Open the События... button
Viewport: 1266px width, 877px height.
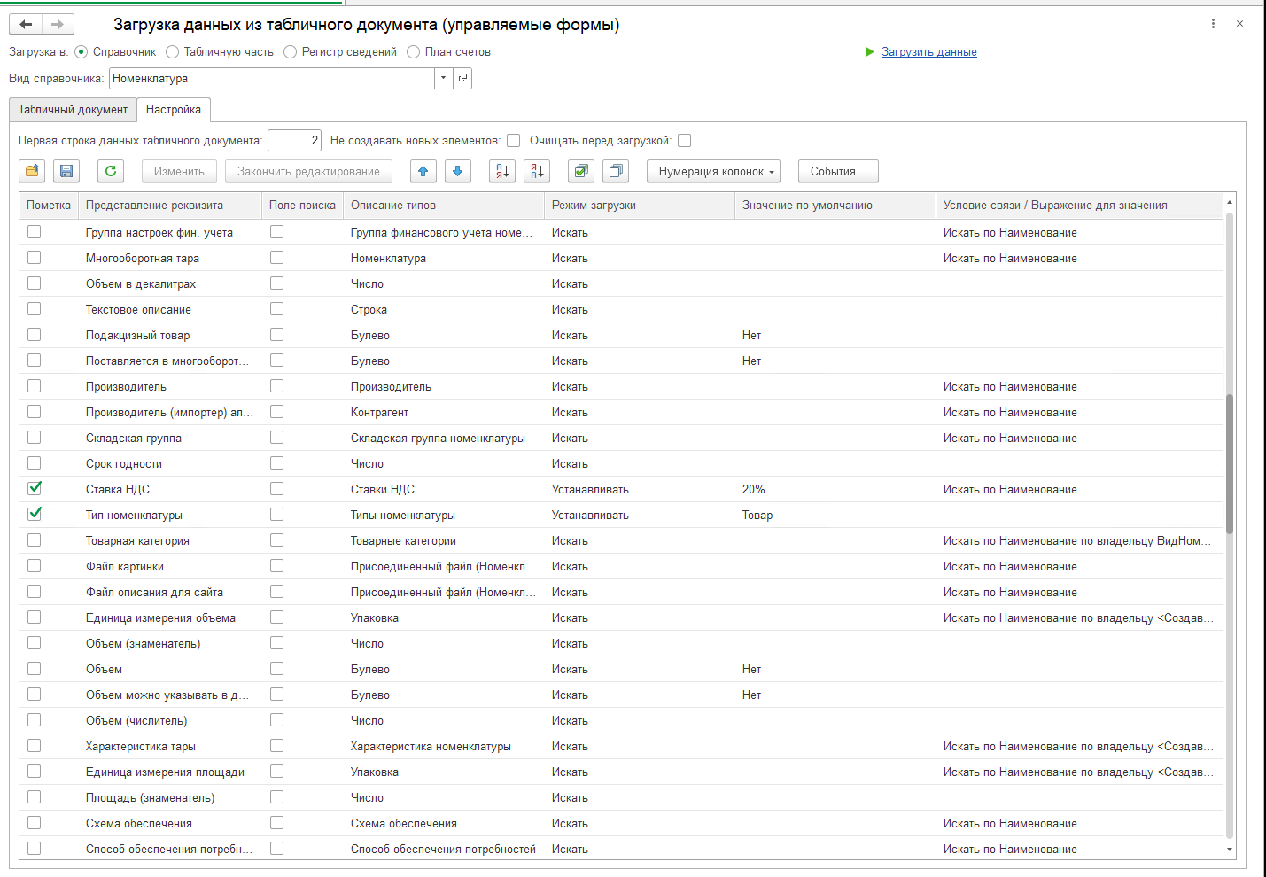click(x=838, y=171)
